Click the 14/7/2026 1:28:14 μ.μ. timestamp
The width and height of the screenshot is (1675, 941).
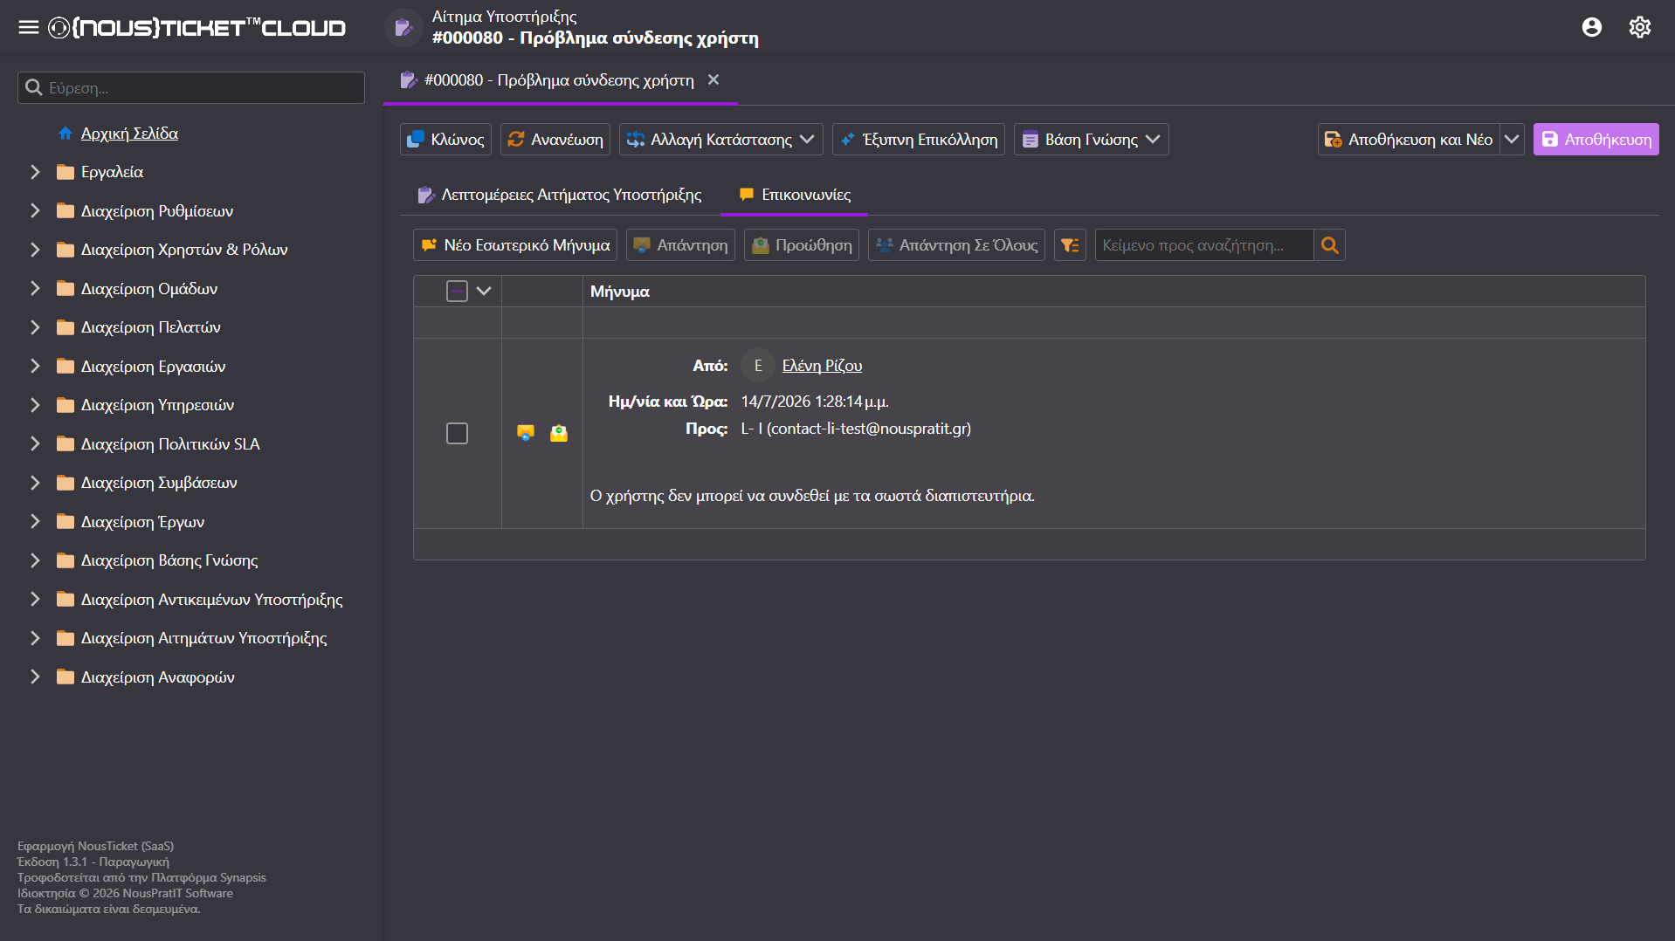[815, 402]
